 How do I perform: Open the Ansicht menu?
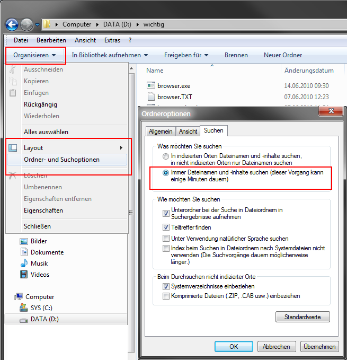coord(85,40)
